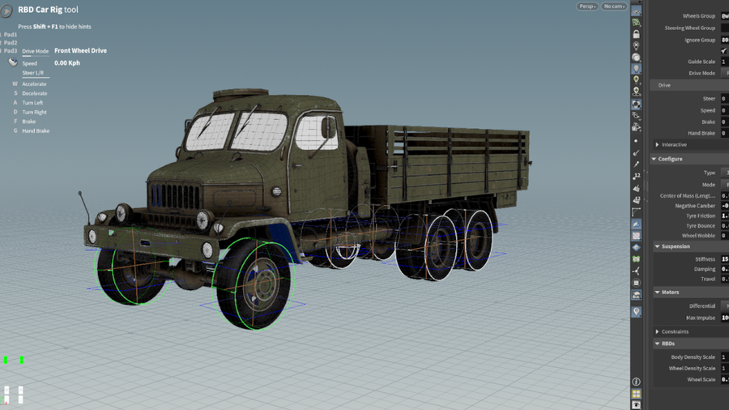Click the Stiffness value field
Image resolution: width=729 pixels, height=410 pixels.
[725, 259]
